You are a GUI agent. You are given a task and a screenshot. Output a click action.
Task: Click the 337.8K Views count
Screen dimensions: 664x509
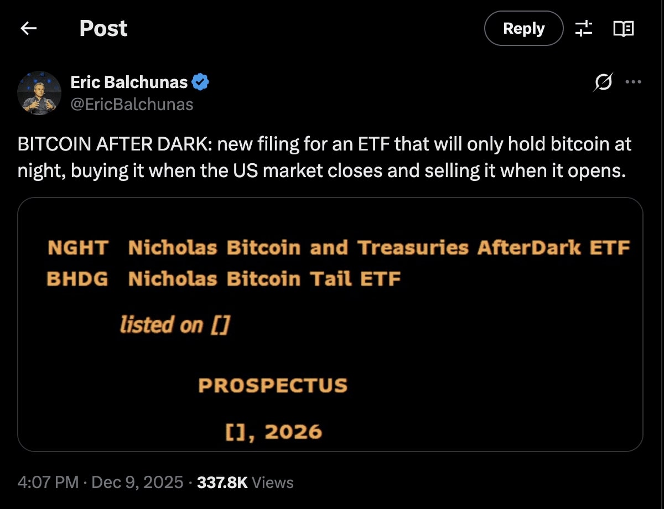221,482
